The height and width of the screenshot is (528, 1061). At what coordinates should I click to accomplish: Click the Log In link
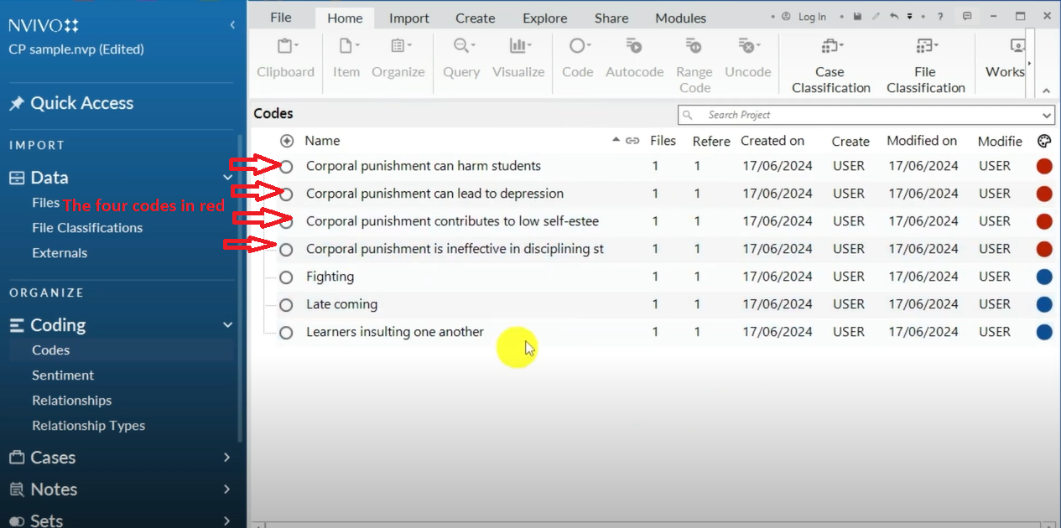[x=812, y=17]
